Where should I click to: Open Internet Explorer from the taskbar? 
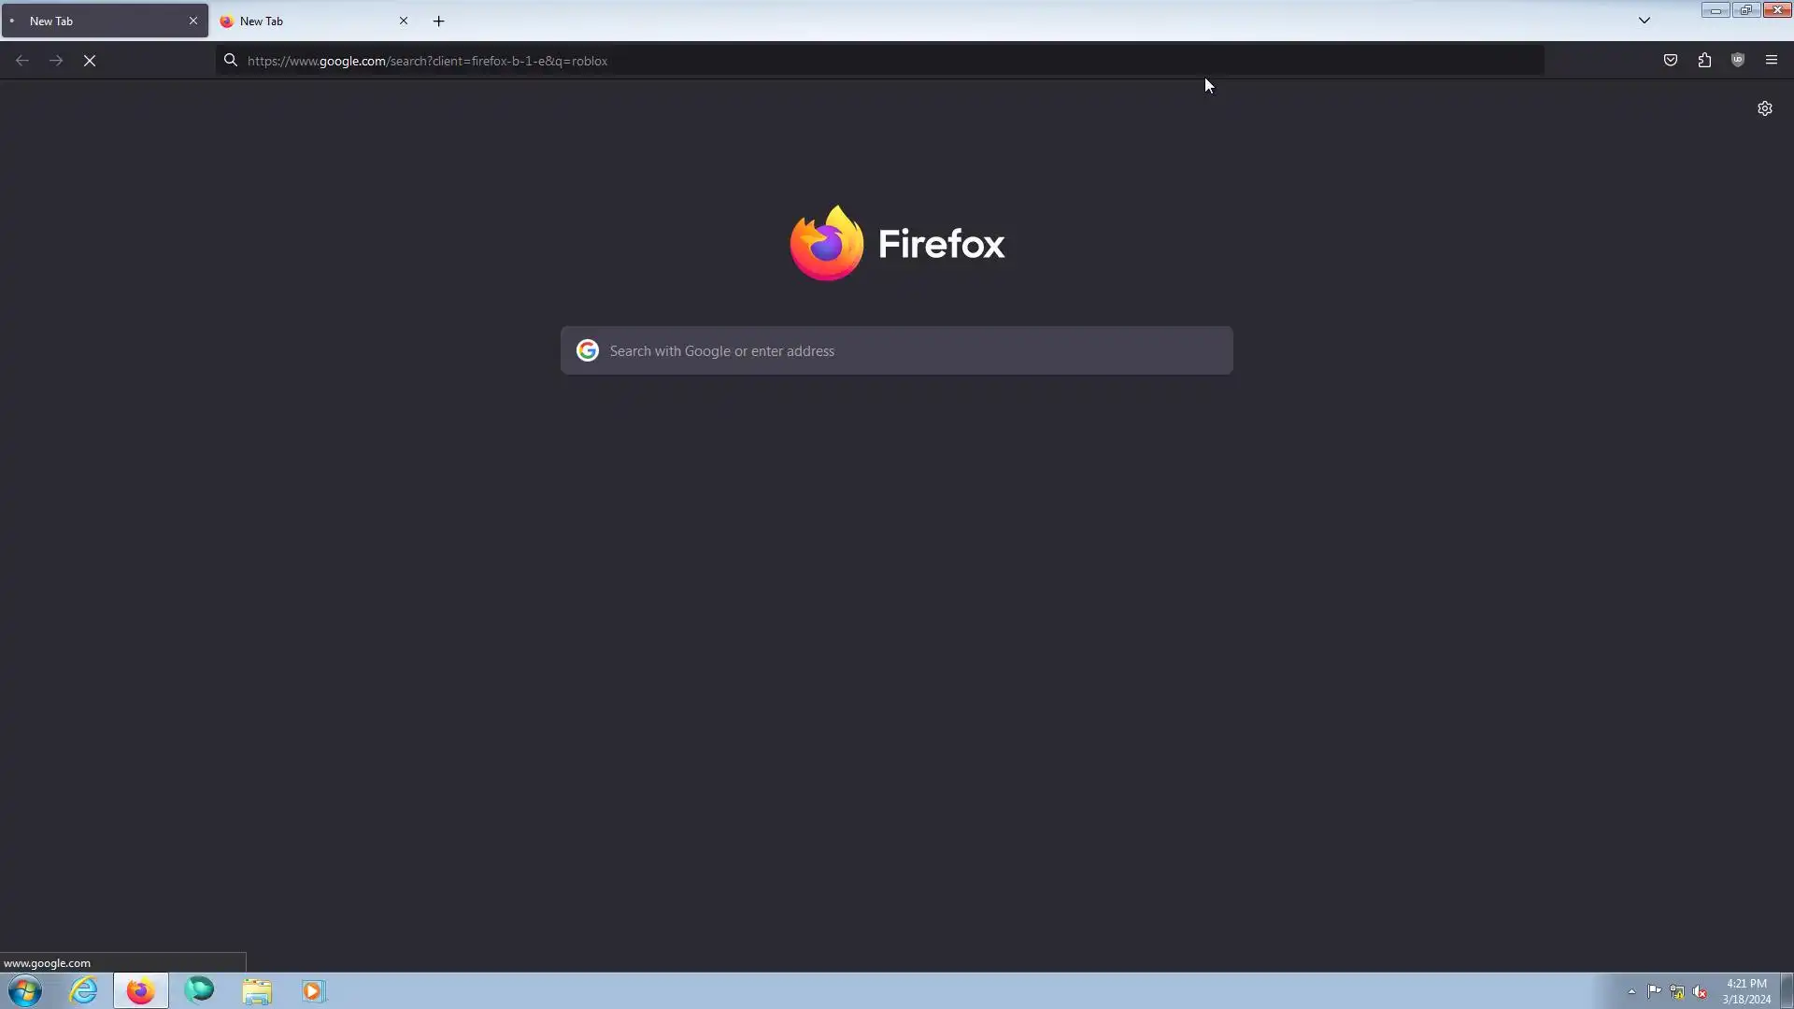coord(83,990)
